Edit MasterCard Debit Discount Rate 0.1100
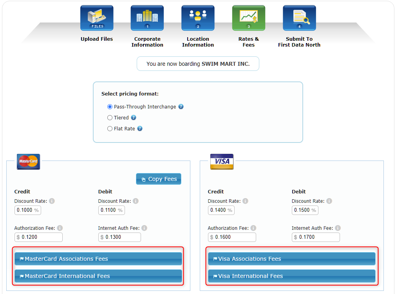The width and height of the screenshot is (396, 294). [112, 210]
